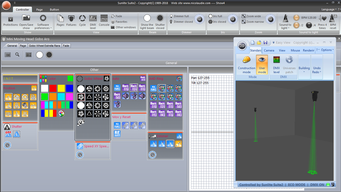Expand the Undo Redo dropdown
This screenshot has height=192, width=341.
coord(317,67)
